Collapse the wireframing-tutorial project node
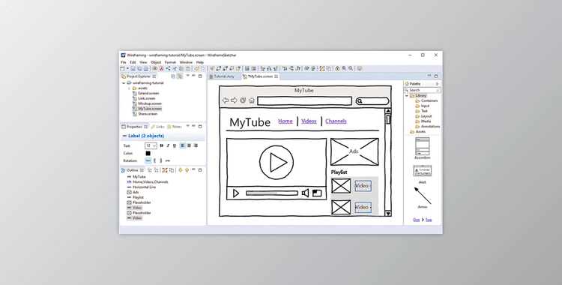Viewport: 562px width, 285px height. (x=124, y=83)
